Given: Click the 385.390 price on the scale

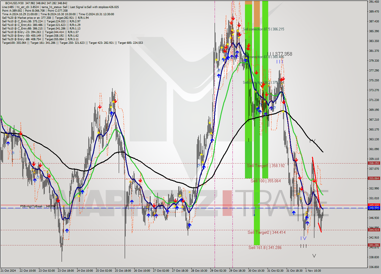Looking at the screenshot, I should (374, 31).
